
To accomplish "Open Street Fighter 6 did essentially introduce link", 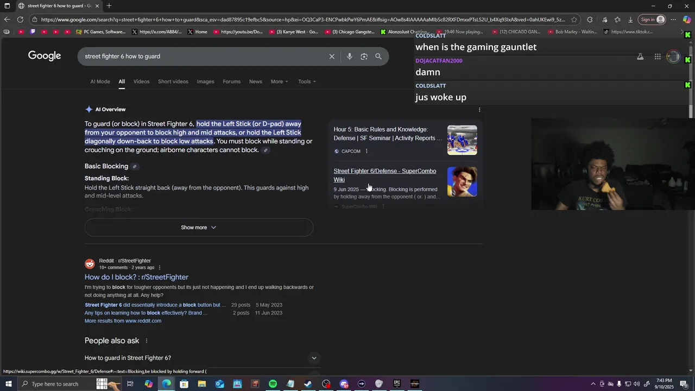I will click(155, 305).
